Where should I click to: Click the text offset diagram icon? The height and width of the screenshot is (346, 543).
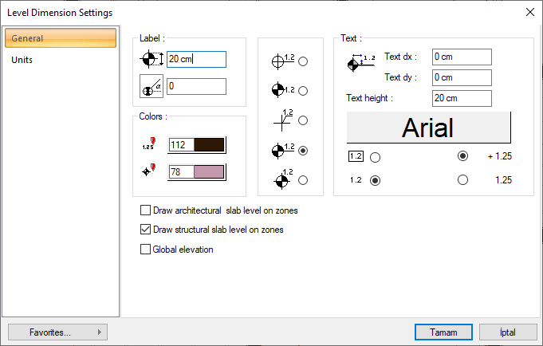coord(362,64)
